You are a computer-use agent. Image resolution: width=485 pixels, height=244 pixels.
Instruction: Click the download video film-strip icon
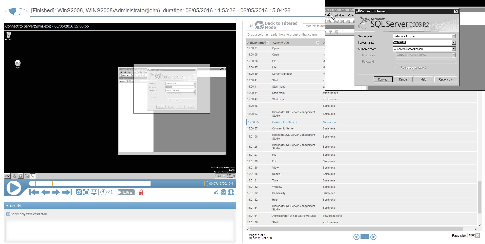[231, 192]
